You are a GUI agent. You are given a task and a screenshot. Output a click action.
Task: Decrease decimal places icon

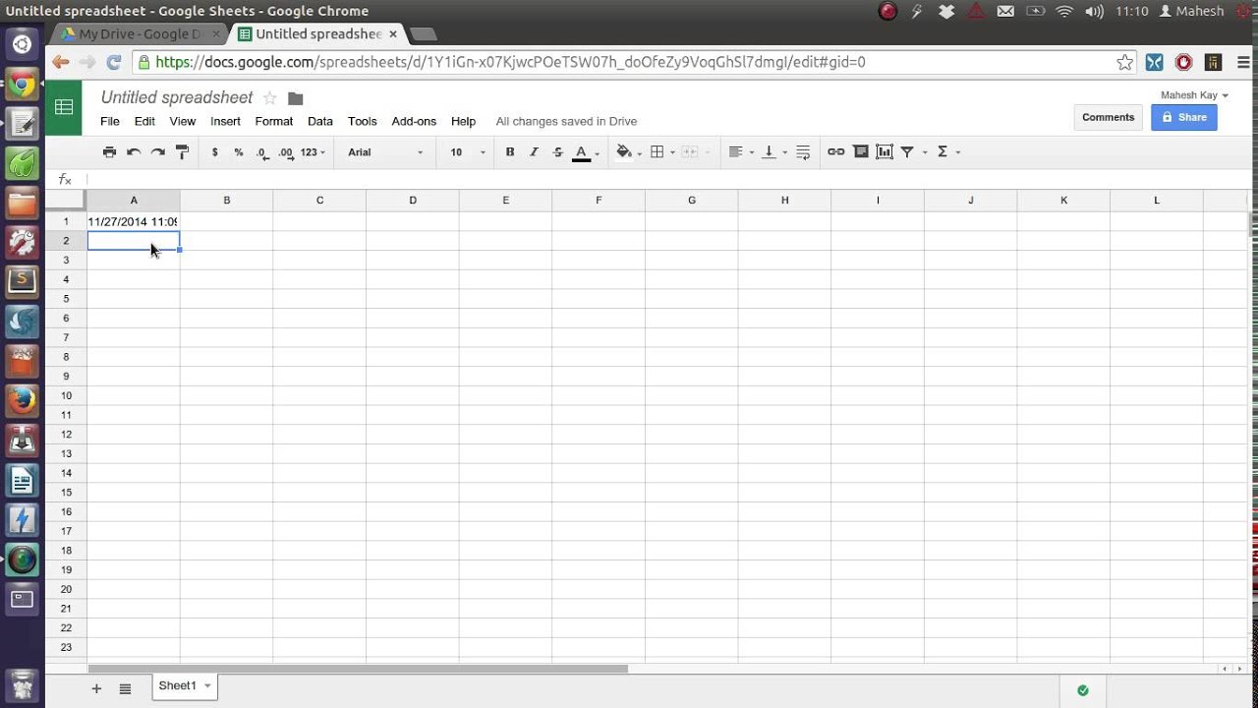pos(262,152)
